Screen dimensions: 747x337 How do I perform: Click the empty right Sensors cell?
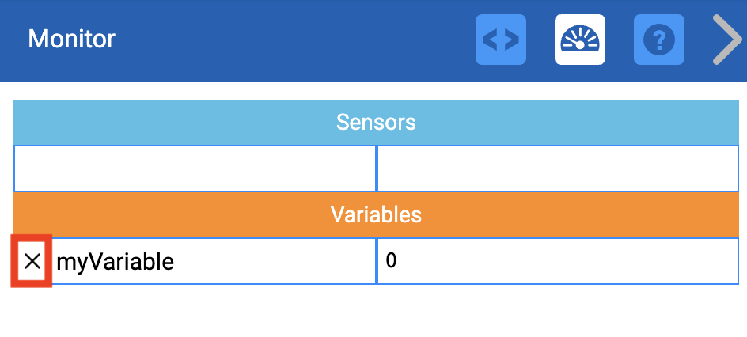(558, 168)
